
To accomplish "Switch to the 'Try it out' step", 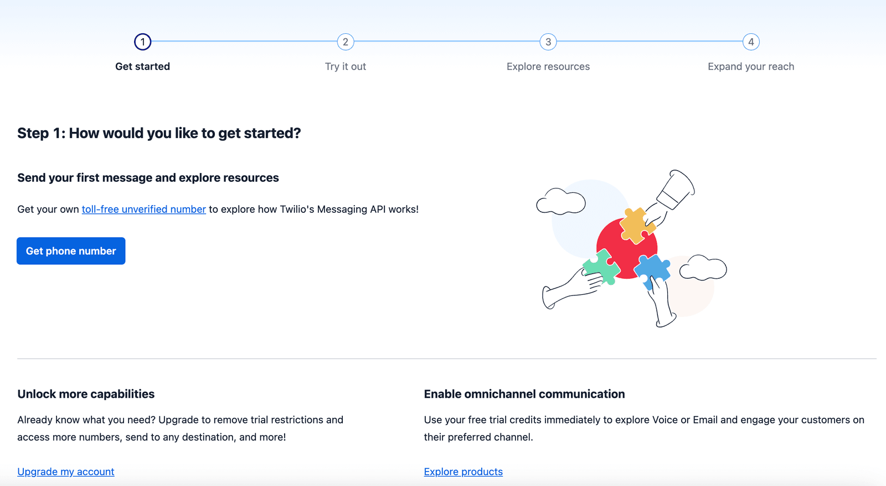I will (x=346, y=66).
